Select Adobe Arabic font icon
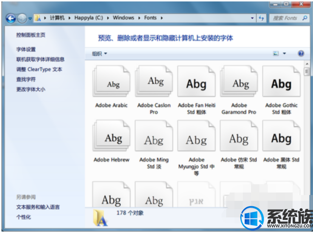This screenshot has height=232, width=313. point(112,82)
